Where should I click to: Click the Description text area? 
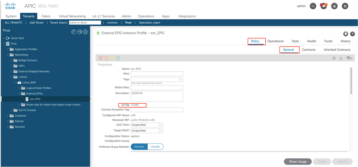[157, 96]
